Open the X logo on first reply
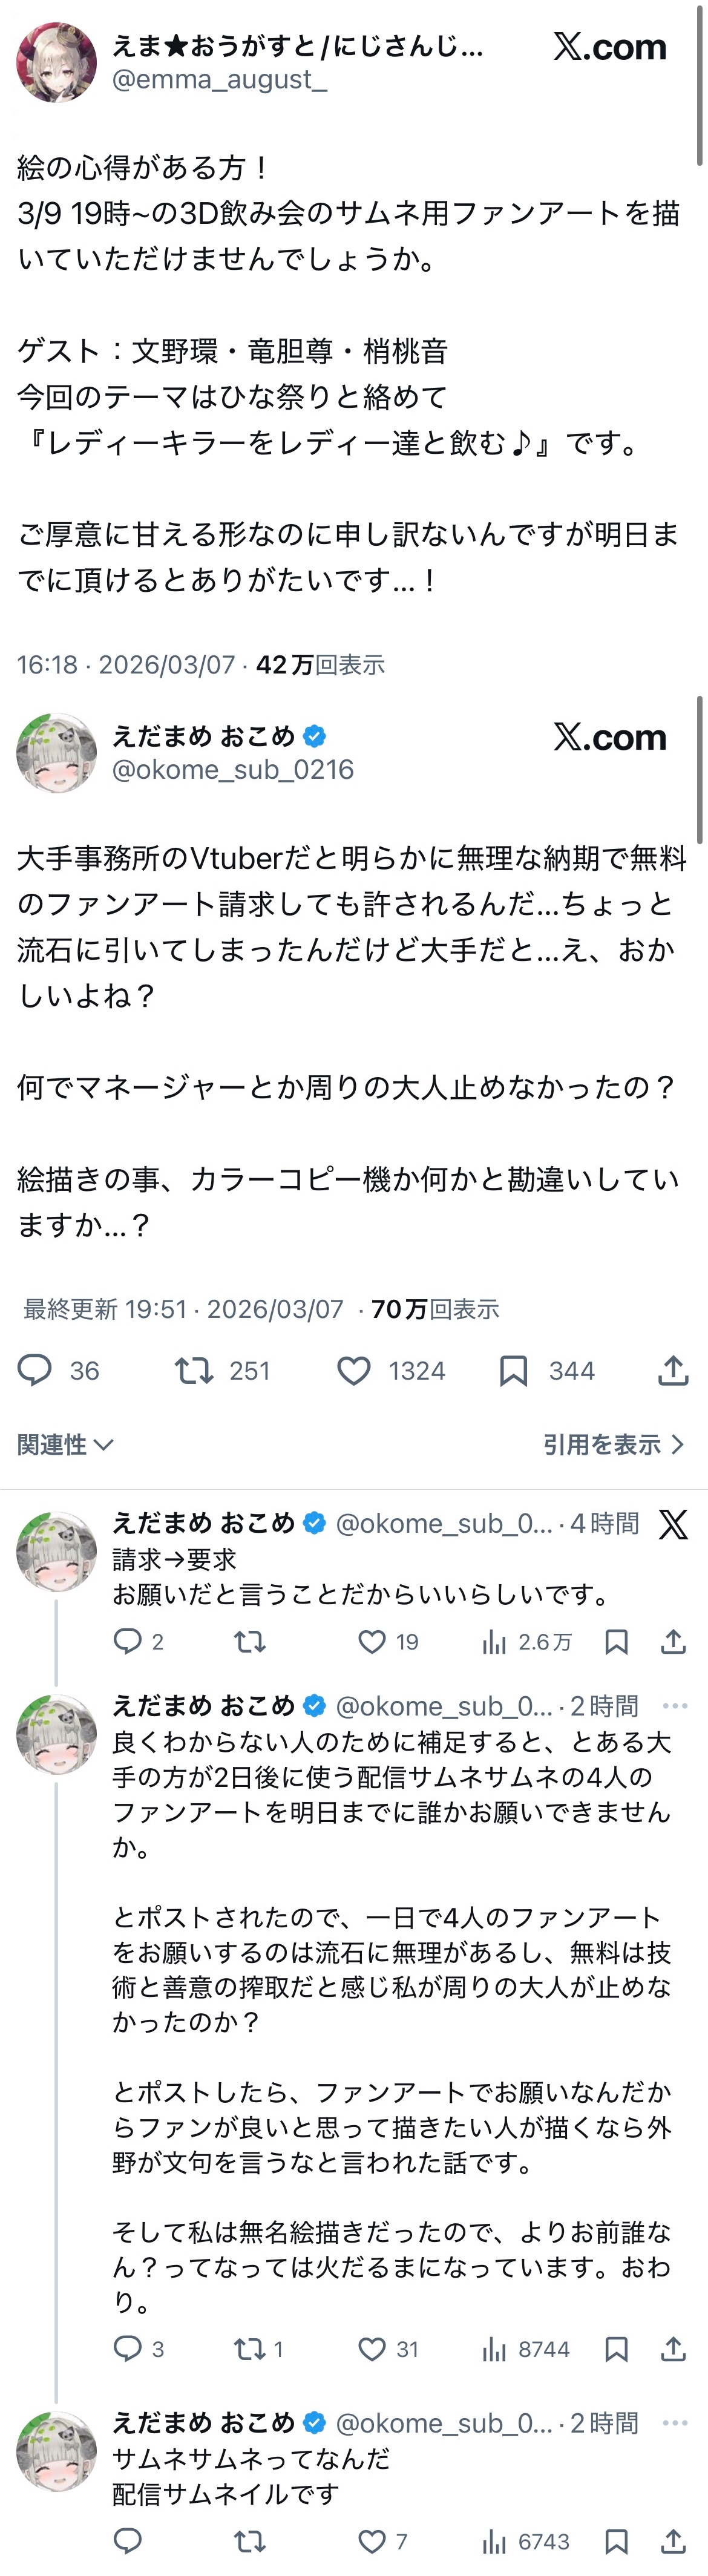Viewport: 708px width, 2576px height. [x=673, y=1524]
